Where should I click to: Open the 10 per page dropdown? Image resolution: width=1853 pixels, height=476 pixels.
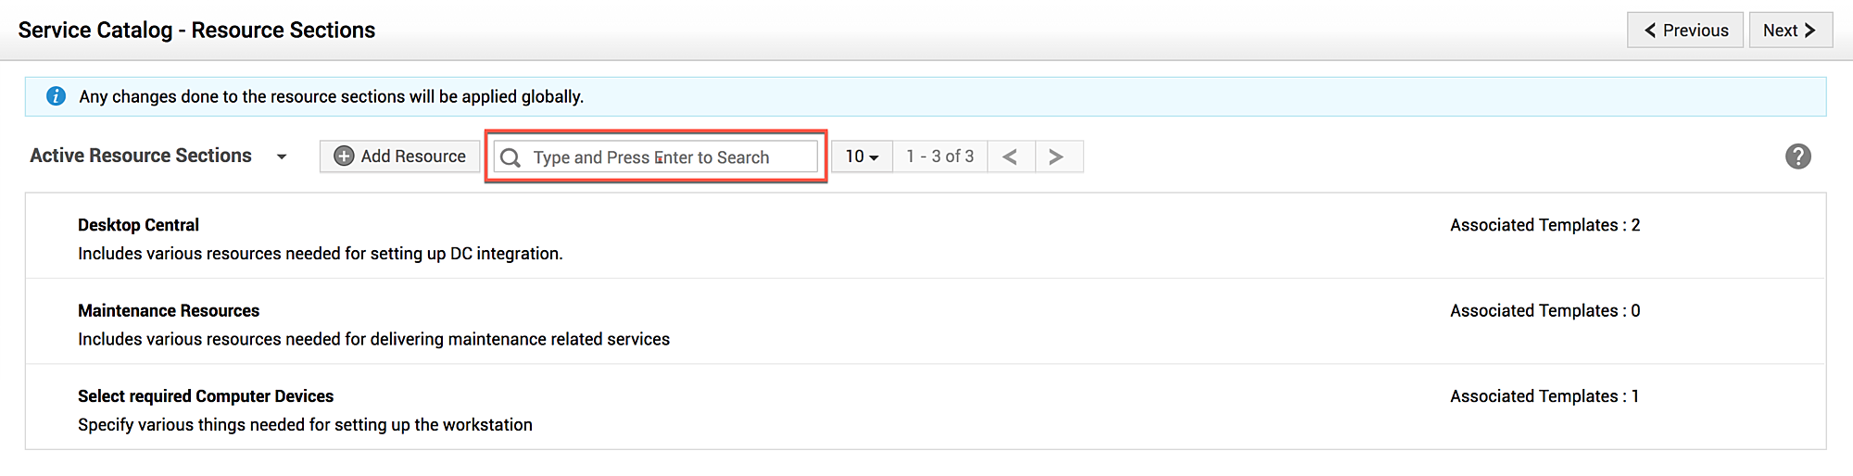tap(862, 157)
